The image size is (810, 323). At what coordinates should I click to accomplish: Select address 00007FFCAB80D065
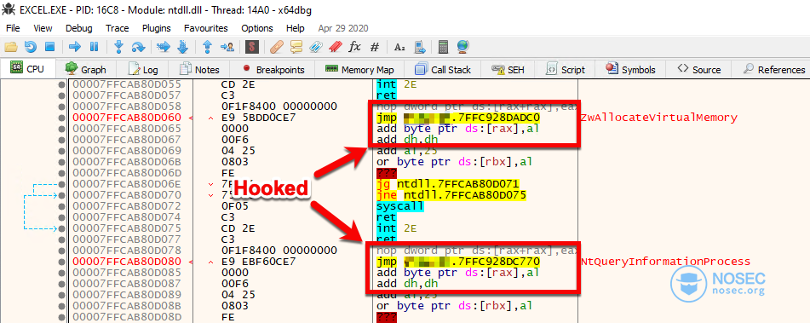tap(127, 129)
